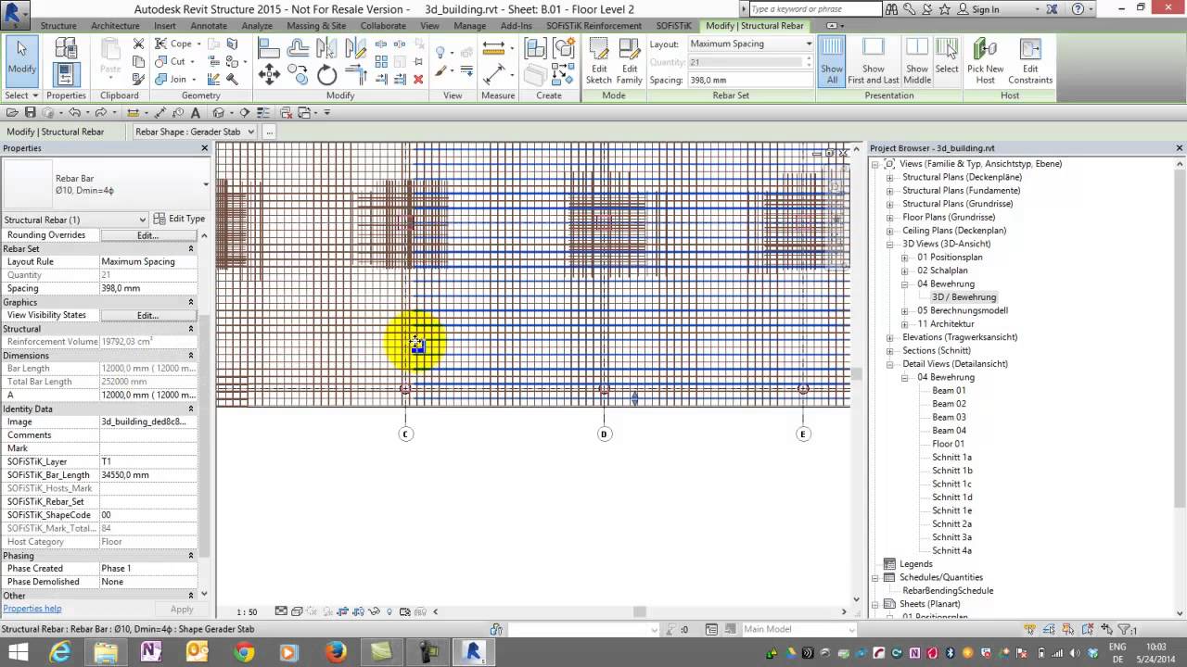This screenshot has width=1187, height=667.
Task: Collapse the 3D Views (3D-Ansicht) node
Action: point(889,244)
